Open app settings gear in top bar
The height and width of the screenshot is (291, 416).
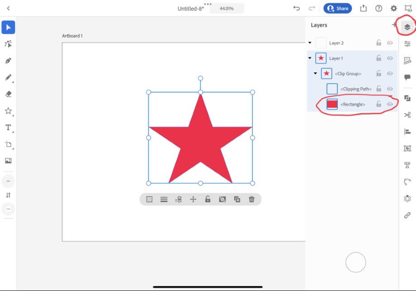[394, 9]
